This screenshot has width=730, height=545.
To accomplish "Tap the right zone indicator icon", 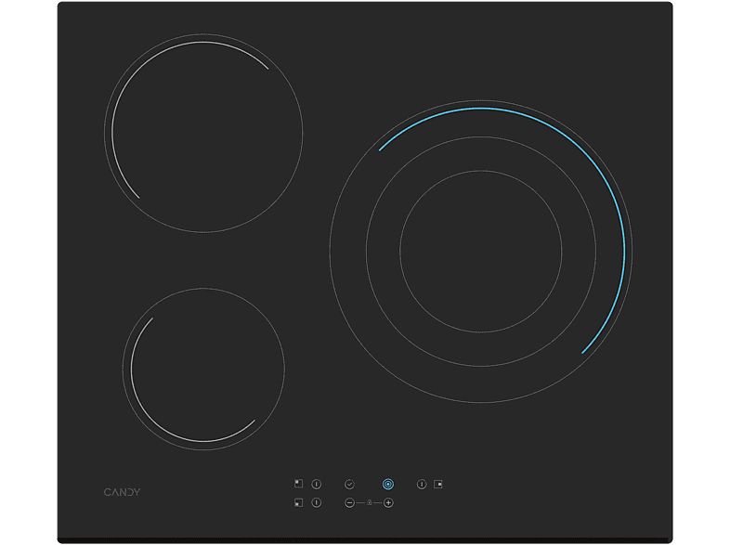I will click(438, 484).
